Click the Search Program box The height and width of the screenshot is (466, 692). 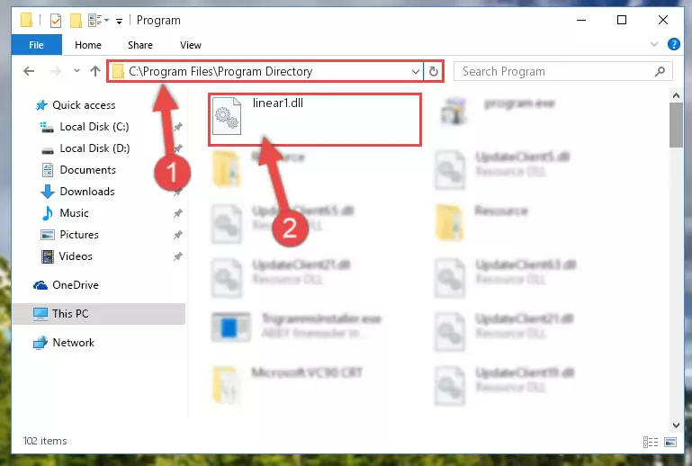pos(562,71)
